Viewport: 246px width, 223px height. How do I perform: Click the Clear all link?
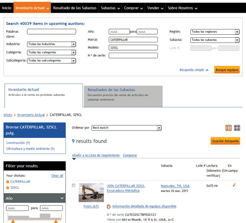[57, 175]
